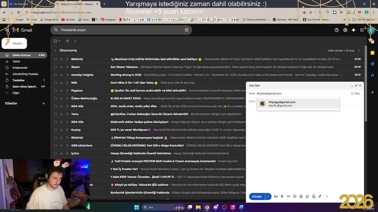Open the NBA All-Star Votes email
Image resolution: width=378 pixels, height=212 pixels.
207,83
